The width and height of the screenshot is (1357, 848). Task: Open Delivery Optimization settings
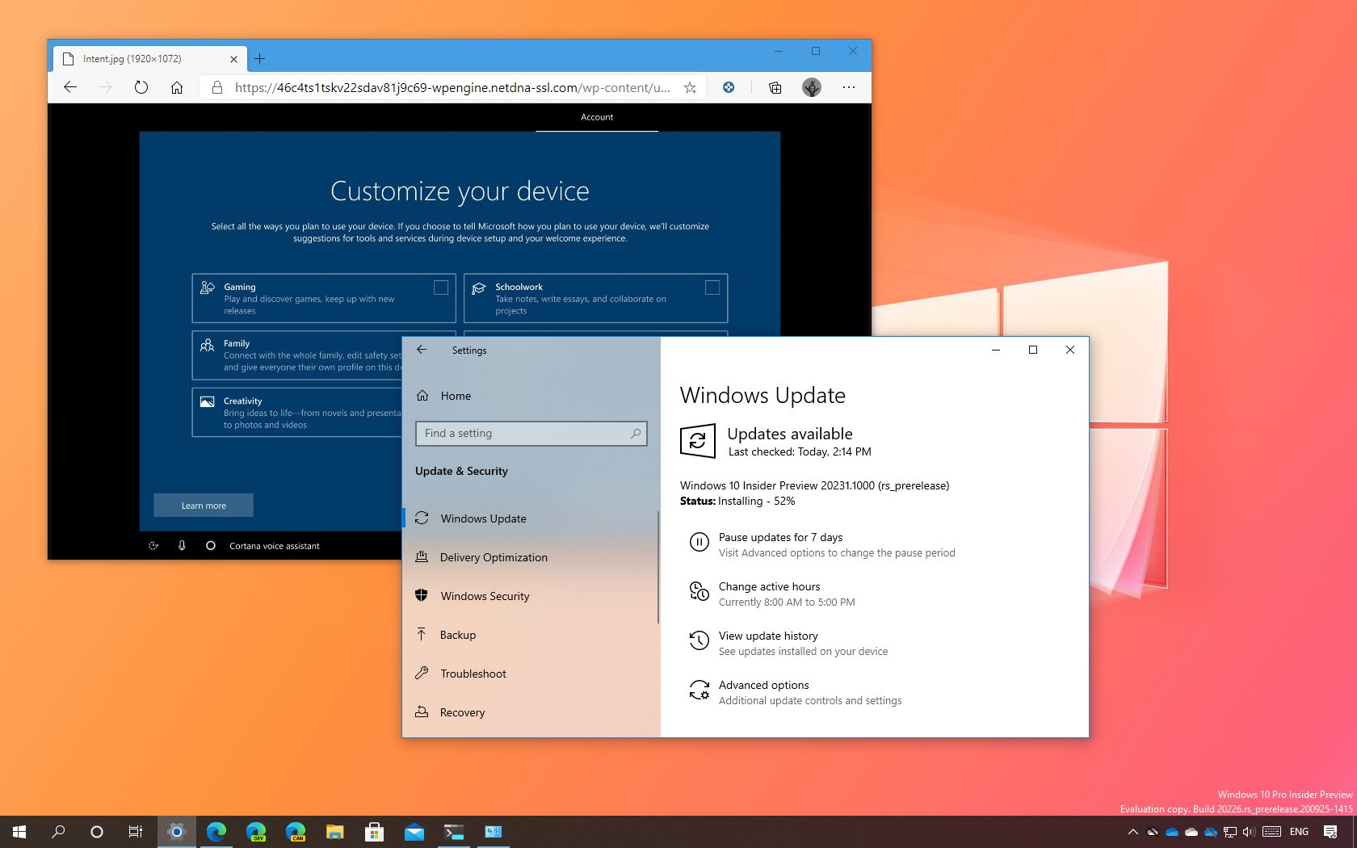coord(494,557)
